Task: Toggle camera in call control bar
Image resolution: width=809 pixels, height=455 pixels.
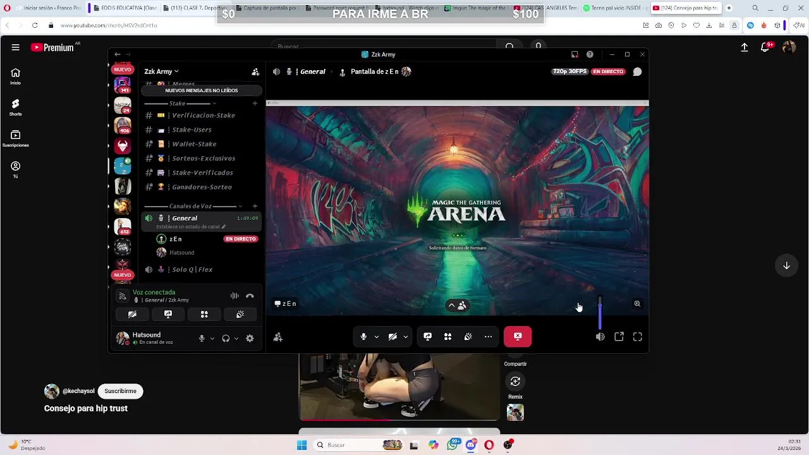Action: (x=392, y=337)
